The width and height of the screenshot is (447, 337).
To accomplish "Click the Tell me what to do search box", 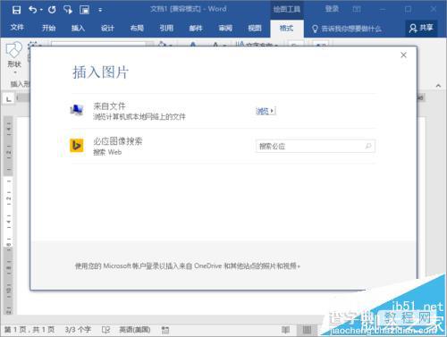I will (x=347, y=29).
